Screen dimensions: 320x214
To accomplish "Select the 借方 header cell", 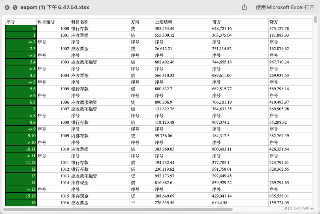I will (x=239, y=22).
